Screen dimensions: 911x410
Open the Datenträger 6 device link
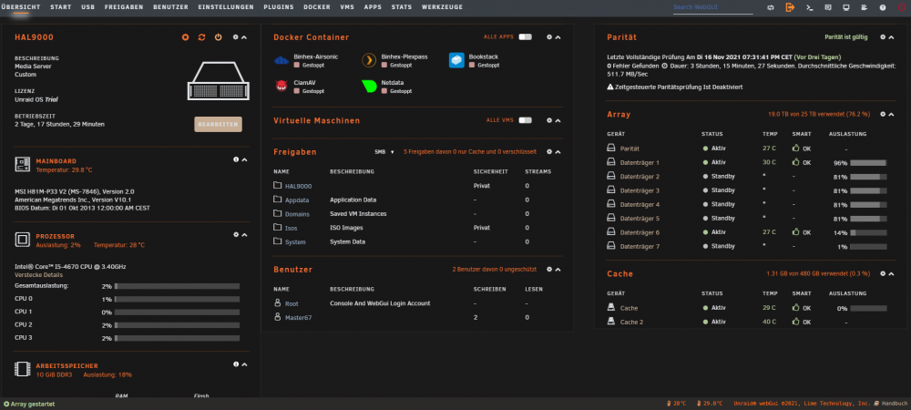[640, 233]
